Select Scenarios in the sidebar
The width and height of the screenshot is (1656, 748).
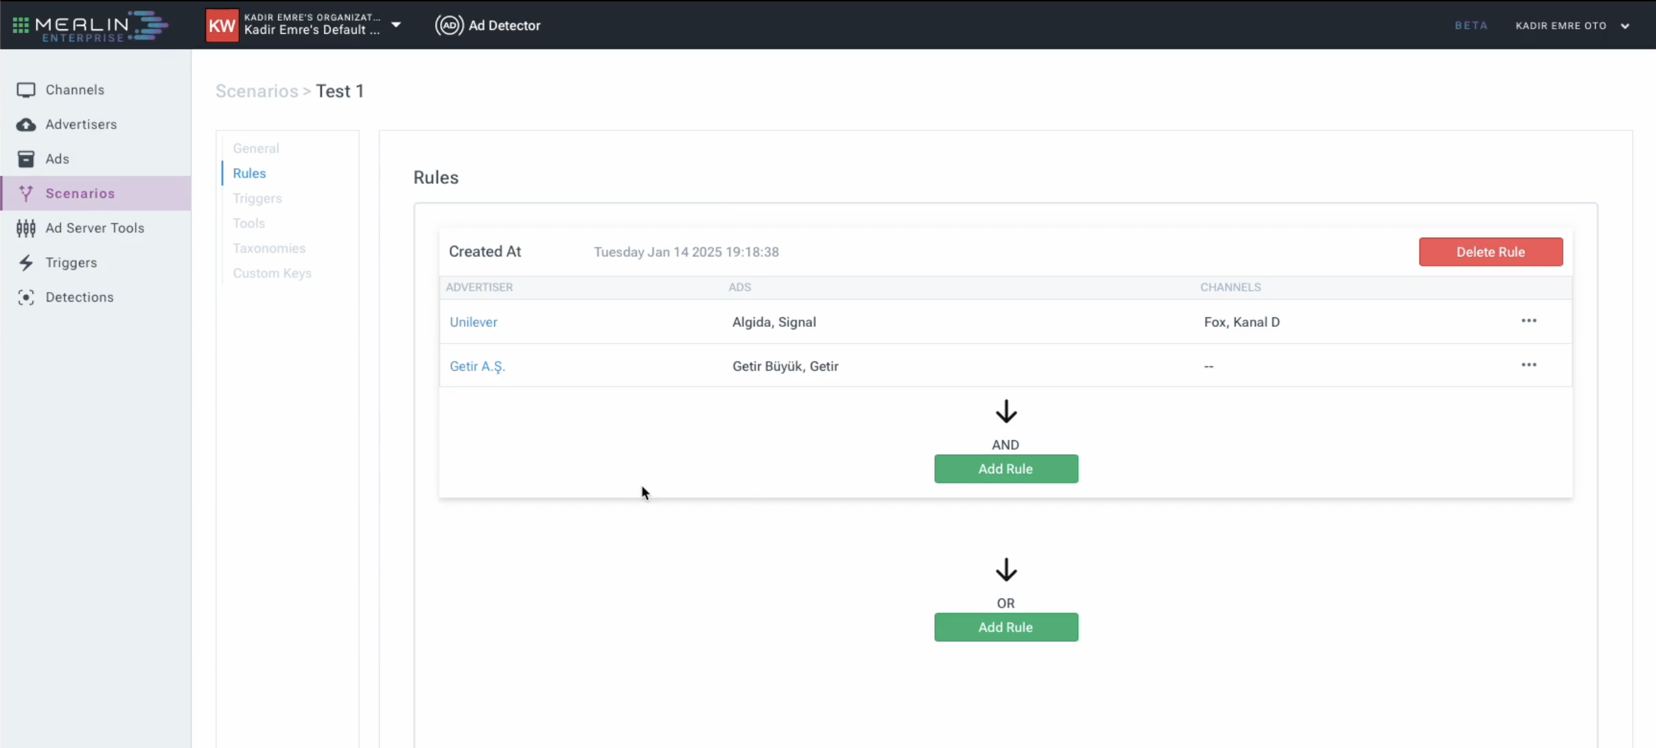tap(79, 193)
